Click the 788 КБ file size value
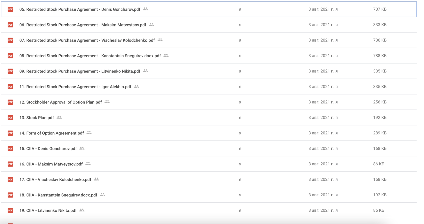Screen dimensions: 424x224 click(380, 56)
